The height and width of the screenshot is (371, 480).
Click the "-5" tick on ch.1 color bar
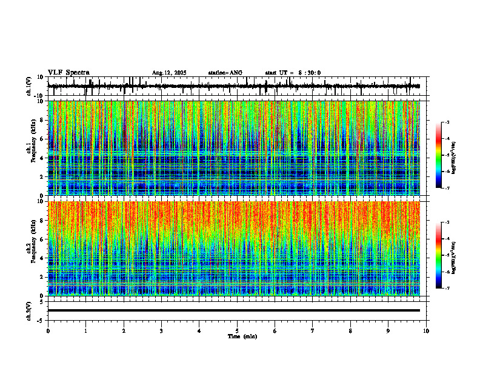[447, 155]
